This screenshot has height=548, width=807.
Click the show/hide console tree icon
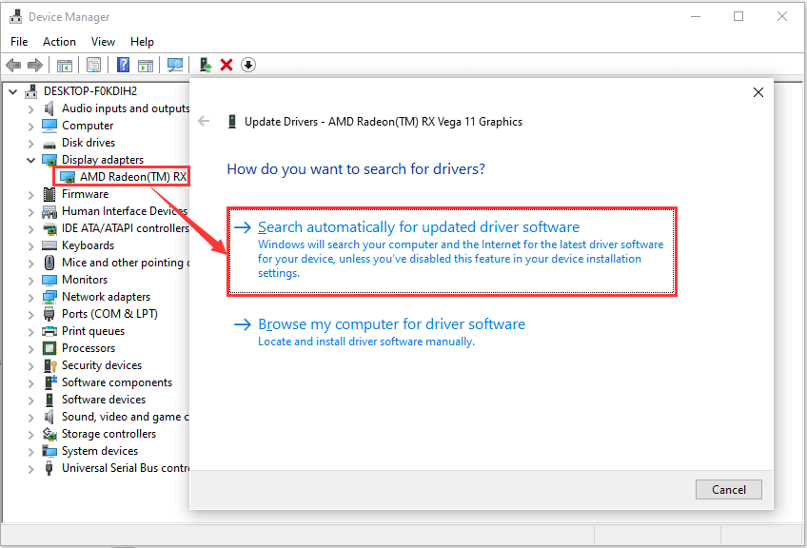coord(65,65)
